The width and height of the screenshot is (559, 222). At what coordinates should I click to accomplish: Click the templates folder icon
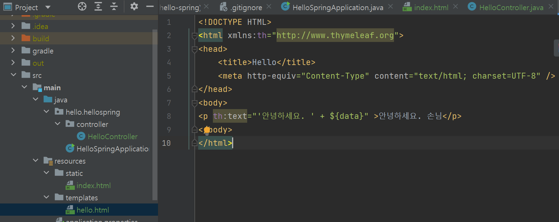(59, 197)
